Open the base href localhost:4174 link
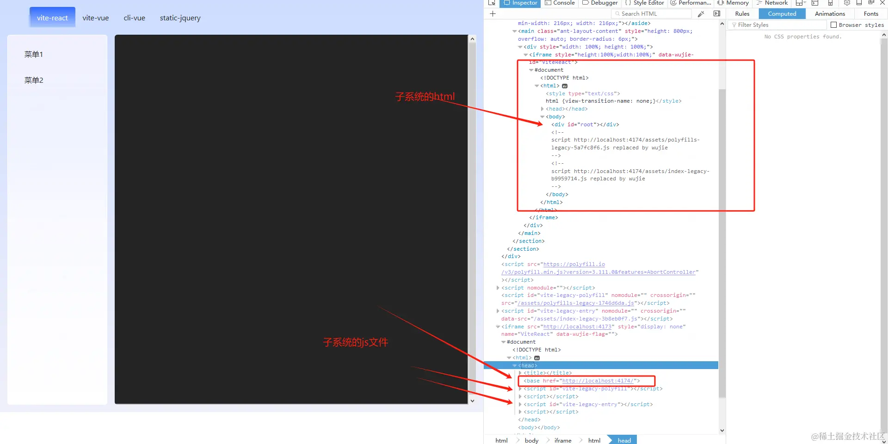 [x=598, y=381]
